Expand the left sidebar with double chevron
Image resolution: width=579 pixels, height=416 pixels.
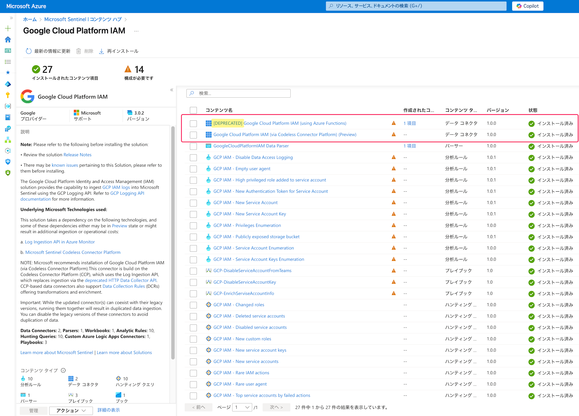click(11, 18)
